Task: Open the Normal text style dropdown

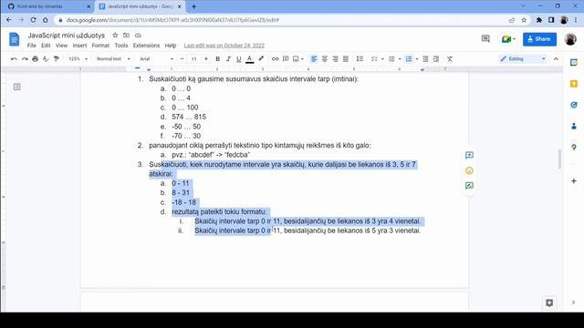Action: (113, 58)
